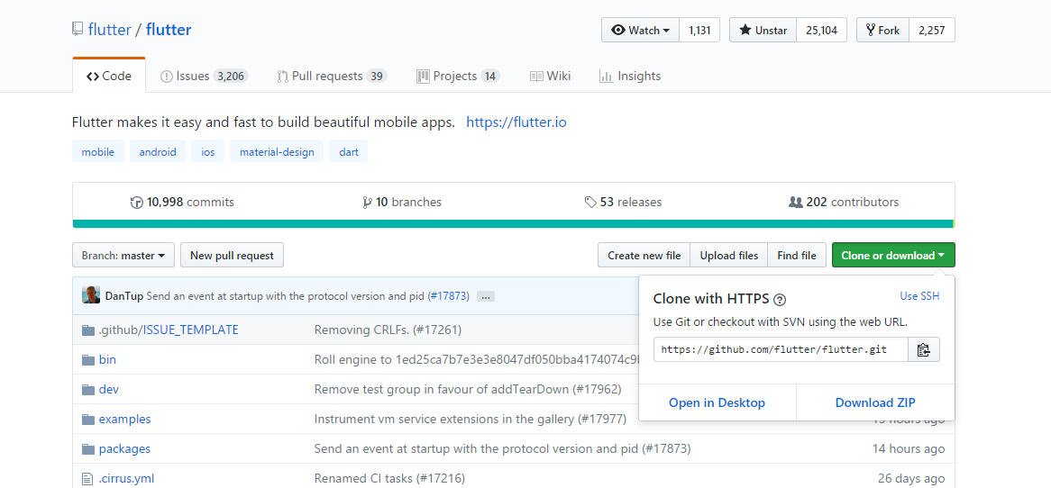Open the .cirrus.yml file name link
The width and height of the screenshot is (1051, 488).
(x=127, y=479)
